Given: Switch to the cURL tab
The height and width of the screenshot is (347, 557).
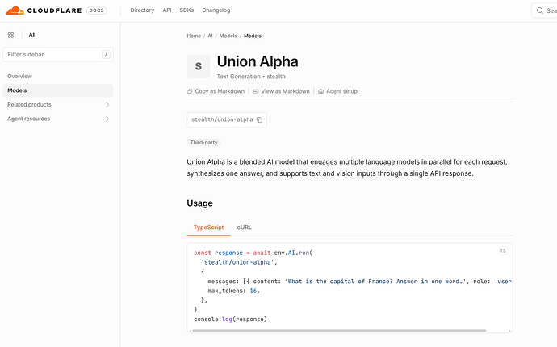Looking at the screenshot, I should click(244, 228).
